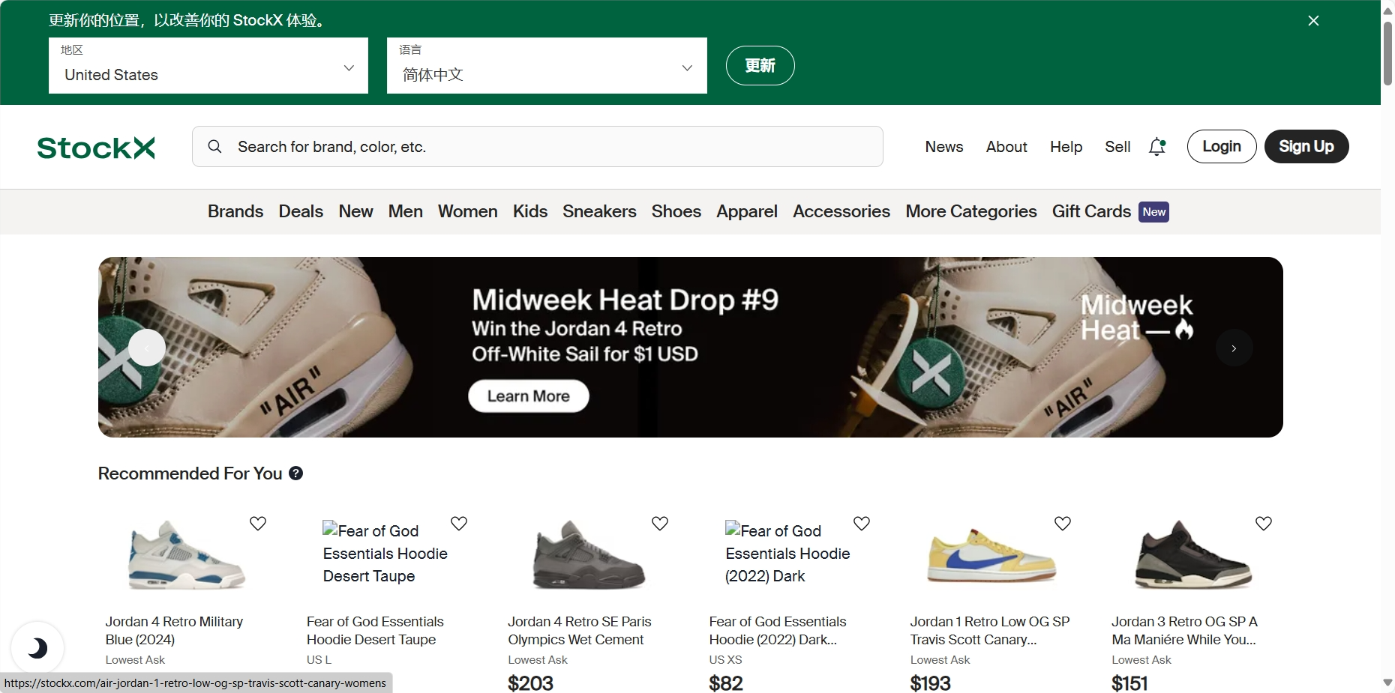Screen dimensions: 1395x693
Task: Open Fear of God Essentials Hoodie Desert Taupe title
Action: (x=375, y=631)
